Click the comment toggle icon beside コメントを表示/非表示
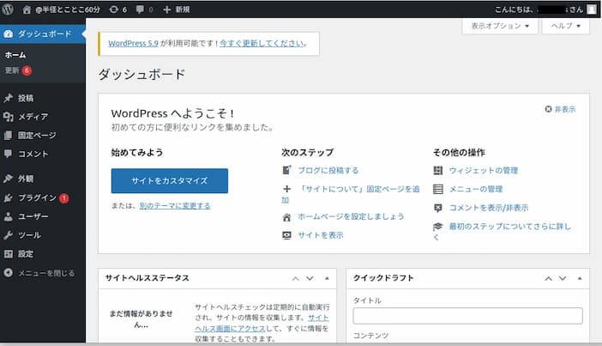602x346 pixels. [438, 208]
